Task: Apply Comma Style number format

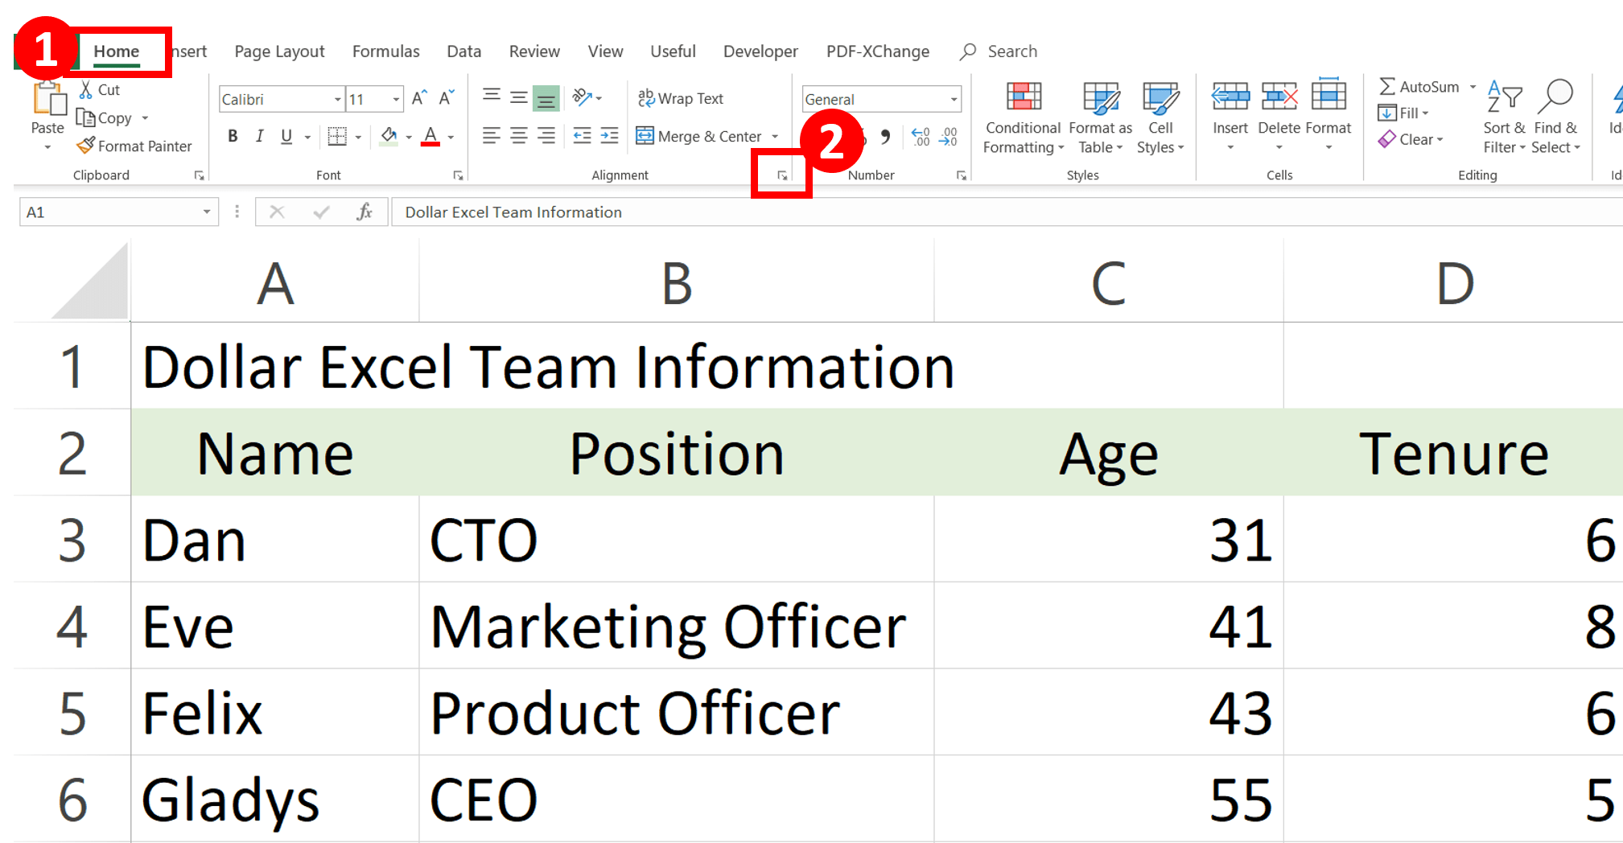Action: tap(886, 136)
